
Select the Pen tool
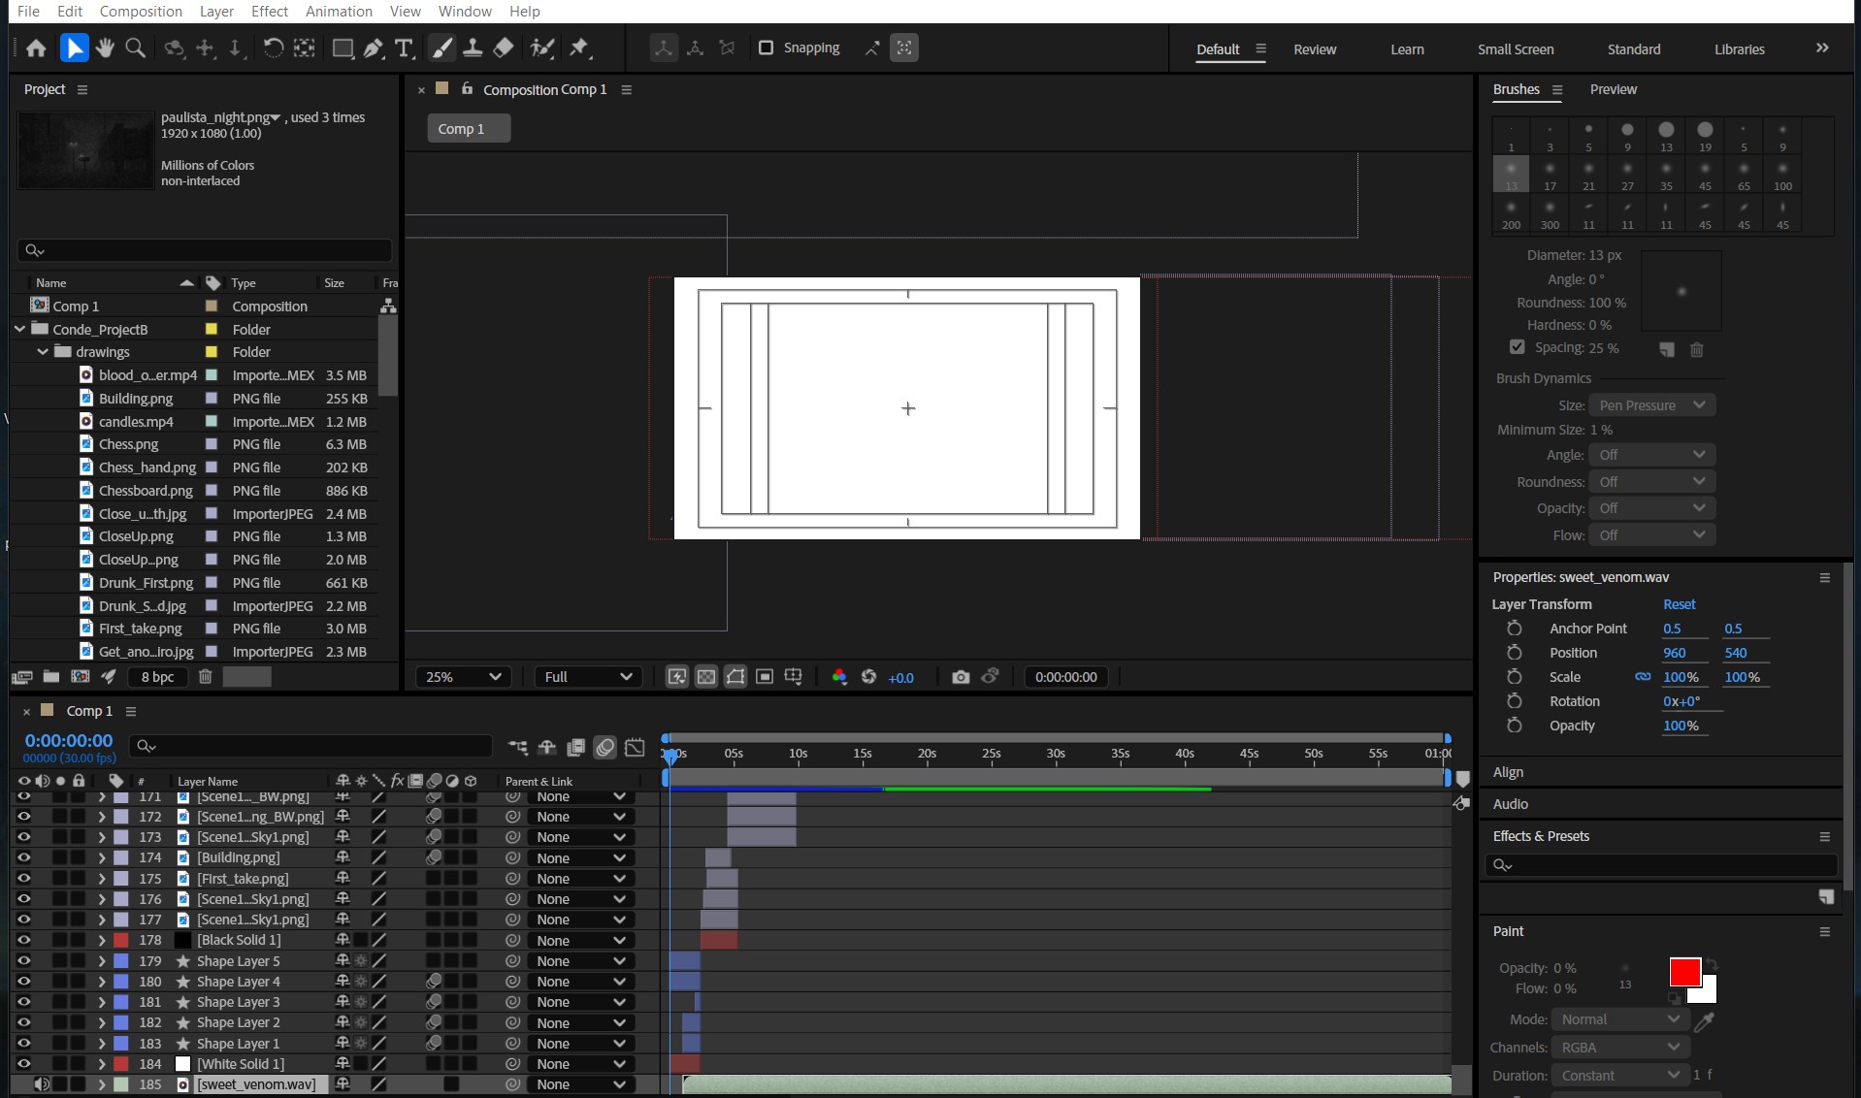click(374, 48)
